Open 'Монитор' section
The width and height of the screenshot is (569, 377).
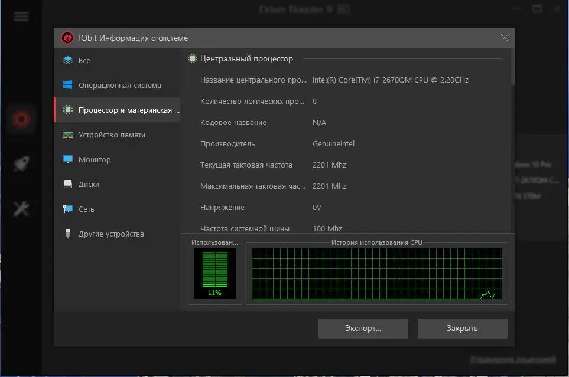tap(117, 159)
